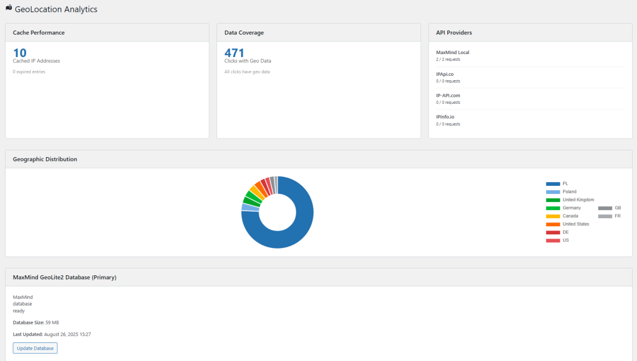The height and width of the screenshot is (361, 637).
Task: Click the 471 clicks count number
Action: tap(235, 53)
